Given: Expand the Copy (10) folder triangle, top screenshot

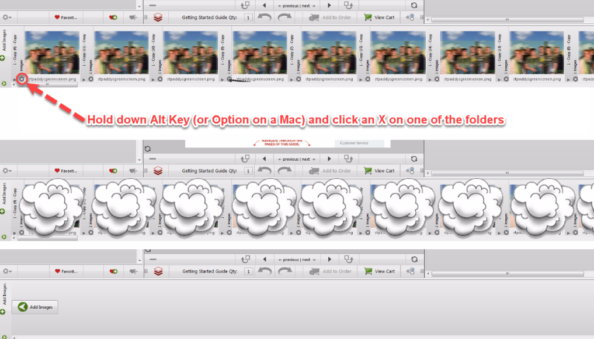Looking at the screenshot, I should (x=153, y=80).
